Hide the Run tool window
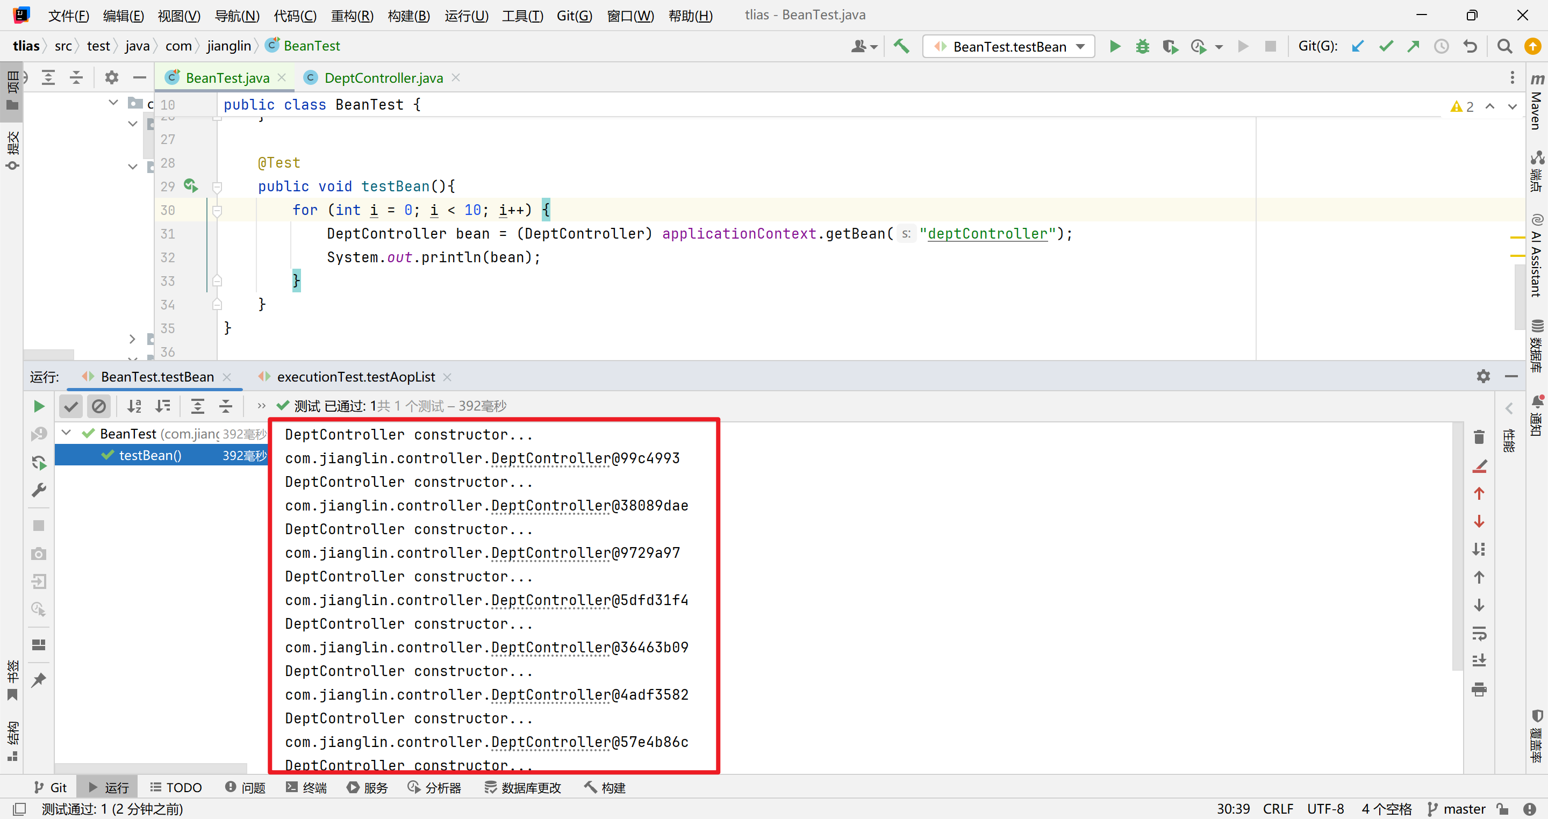Screen dimensions: 1548x819 point(1511,376)
